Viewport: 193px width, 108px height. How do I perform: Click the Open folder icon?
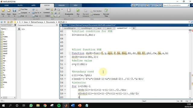click(x=9, y=10)
